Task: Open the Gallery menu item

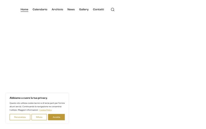Action: coord(84,9)
